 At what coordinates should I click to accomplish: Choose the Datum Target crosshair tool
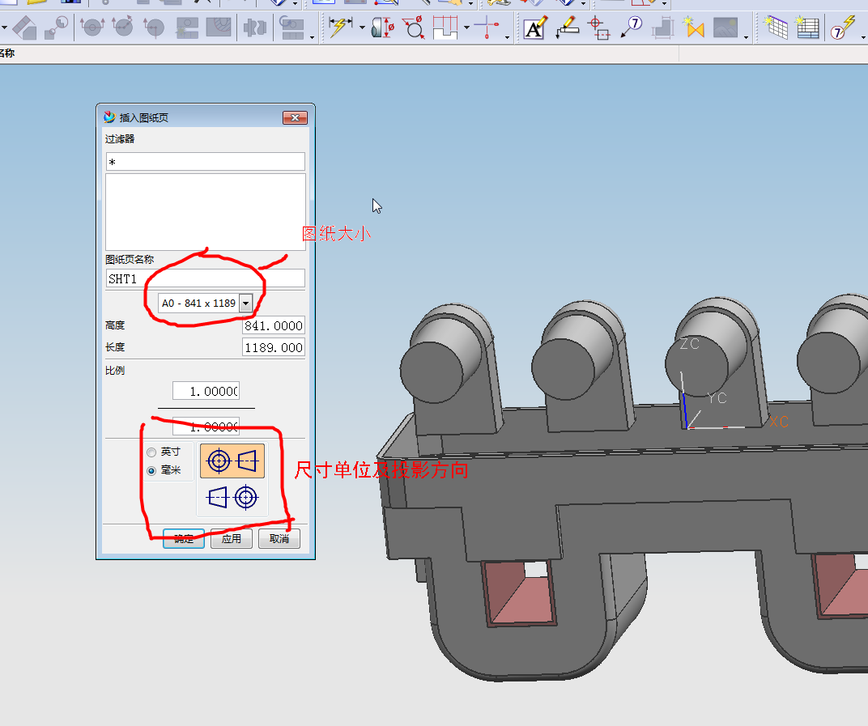598,28
